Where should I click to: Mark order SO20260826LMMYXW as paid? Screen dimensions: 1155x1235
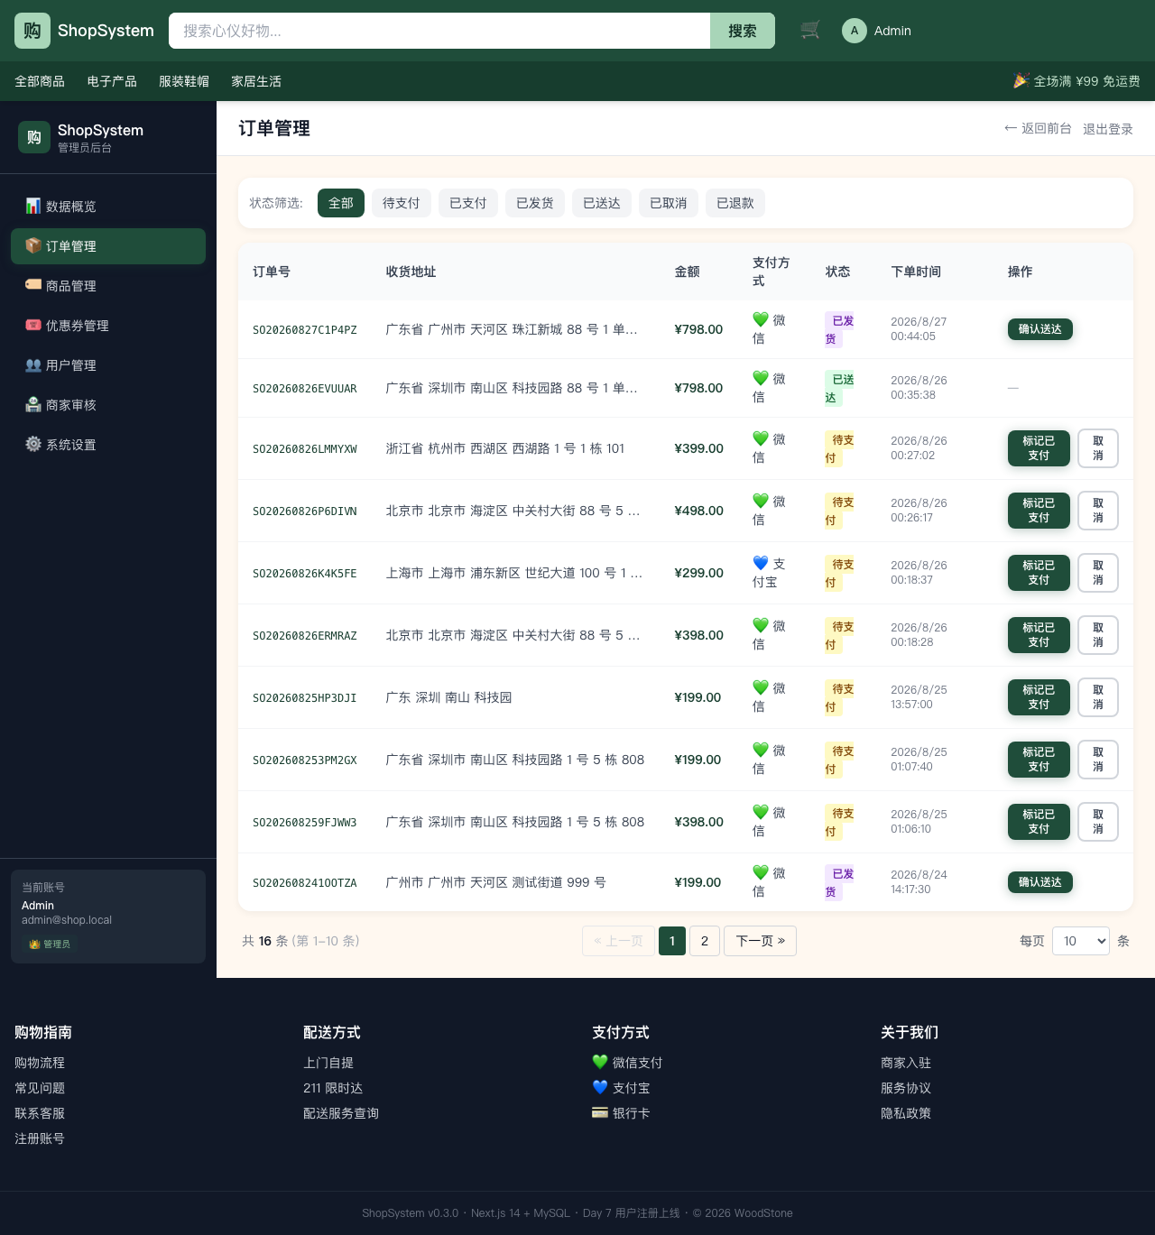[1039, 448]
